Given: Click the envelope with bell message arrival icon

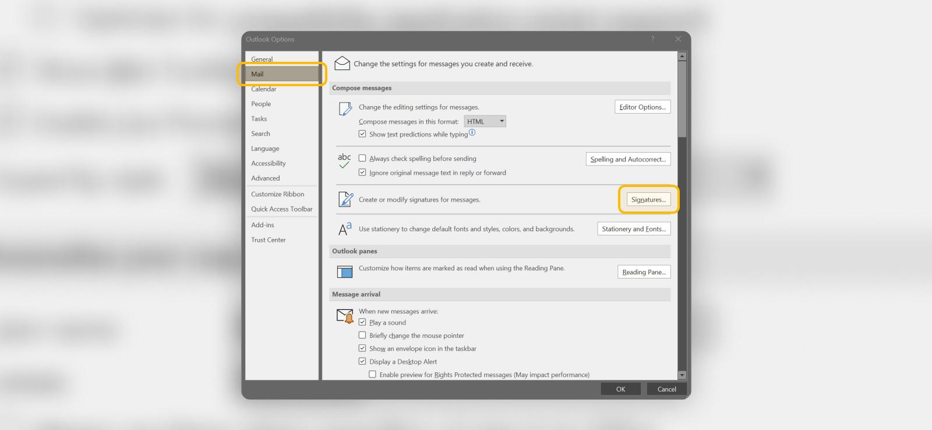Looking at the screenshot, I should point(345,316).
